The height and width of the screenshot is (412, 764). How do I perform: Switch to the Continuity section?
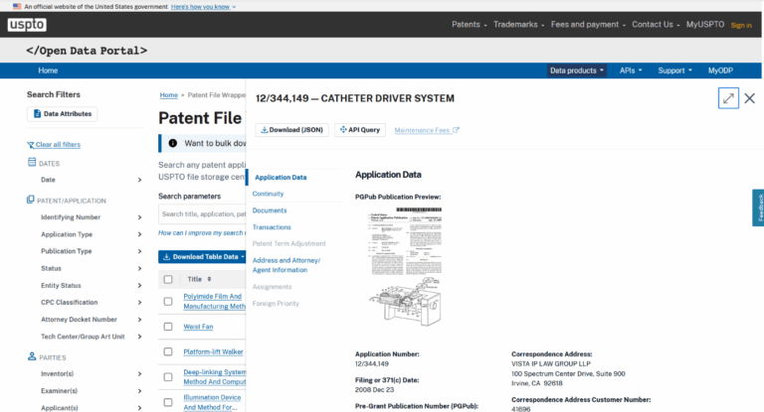point(269,194)
